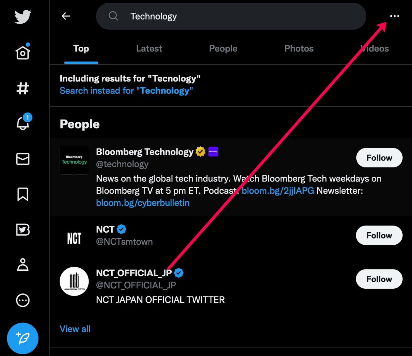This screenshot has height=356, width=412.
Task: Follow the NCT_OFFICIAL_JP account
Action: tap(379, 279)
